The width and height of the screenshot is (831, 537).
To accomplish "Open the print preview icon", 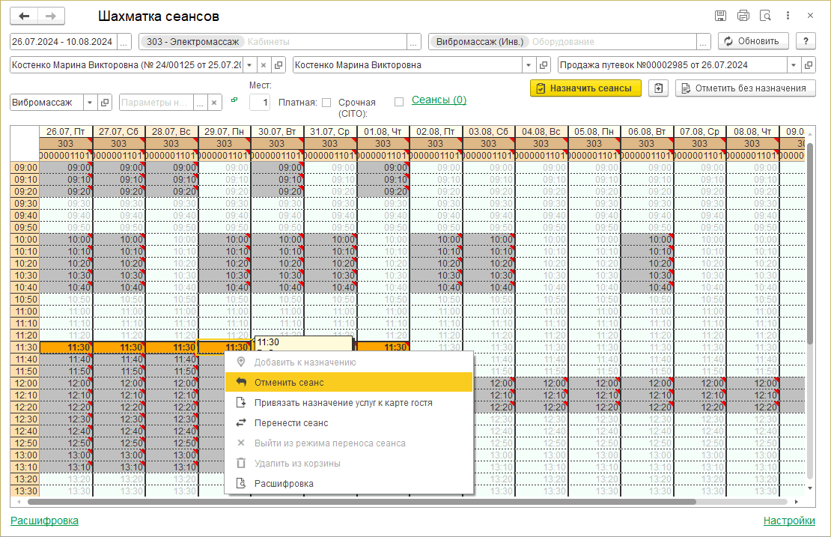I will (765, 16).
